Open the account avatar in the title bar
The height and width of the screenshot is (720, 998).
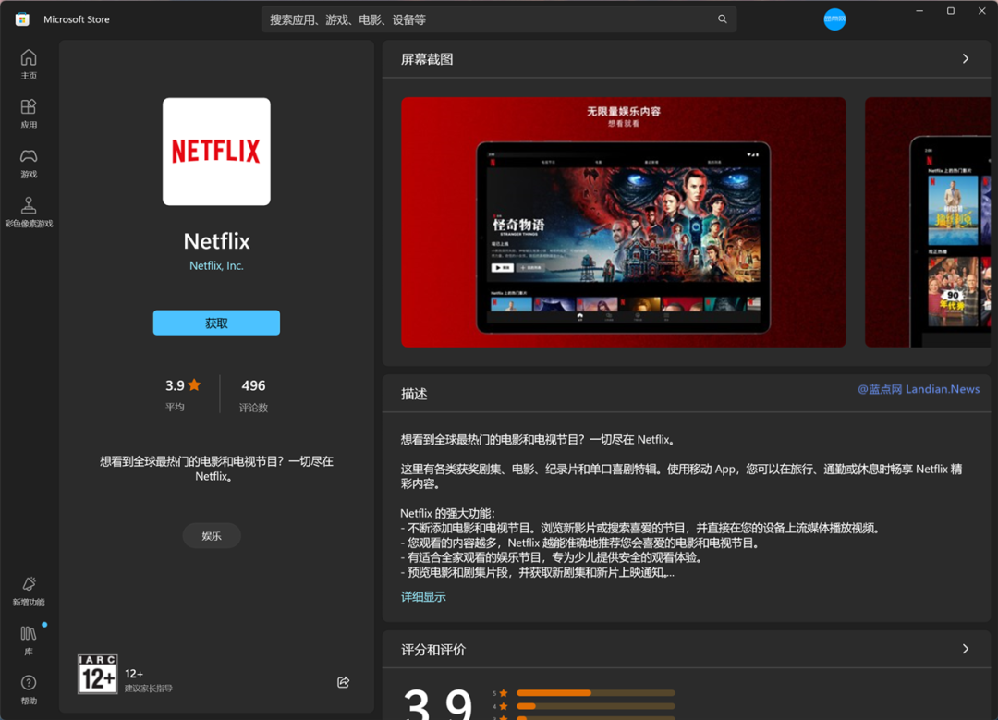pyautogui.click(x=834, y=18)
